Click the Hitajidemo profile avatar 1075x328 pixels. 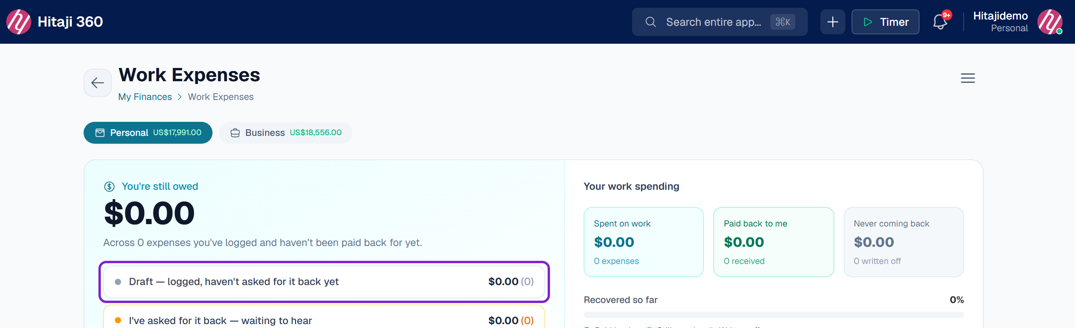pyautogui.click(x=1050, y=22)
